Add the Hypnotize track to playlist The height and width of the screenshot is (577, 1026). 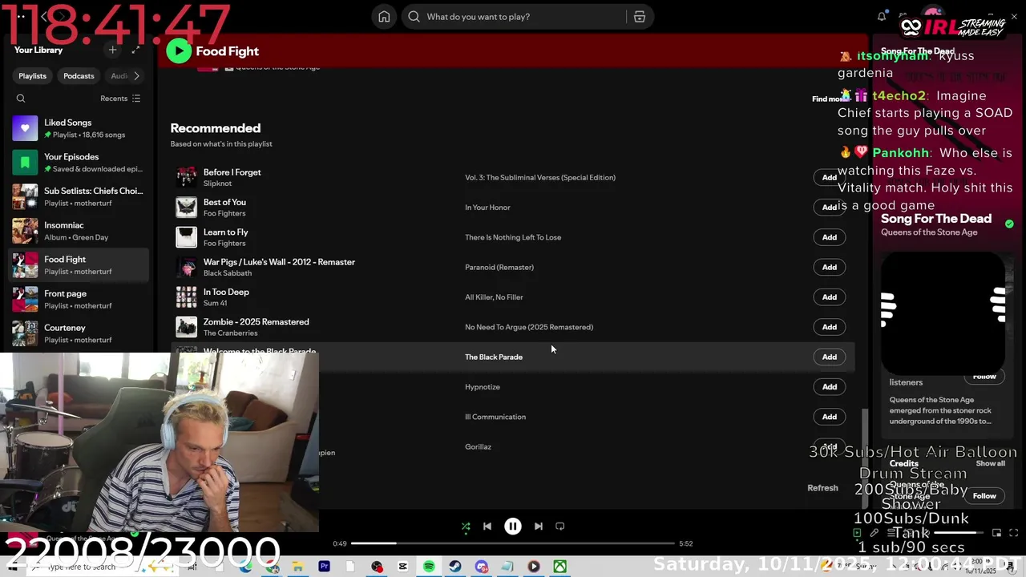coord(829,387)
